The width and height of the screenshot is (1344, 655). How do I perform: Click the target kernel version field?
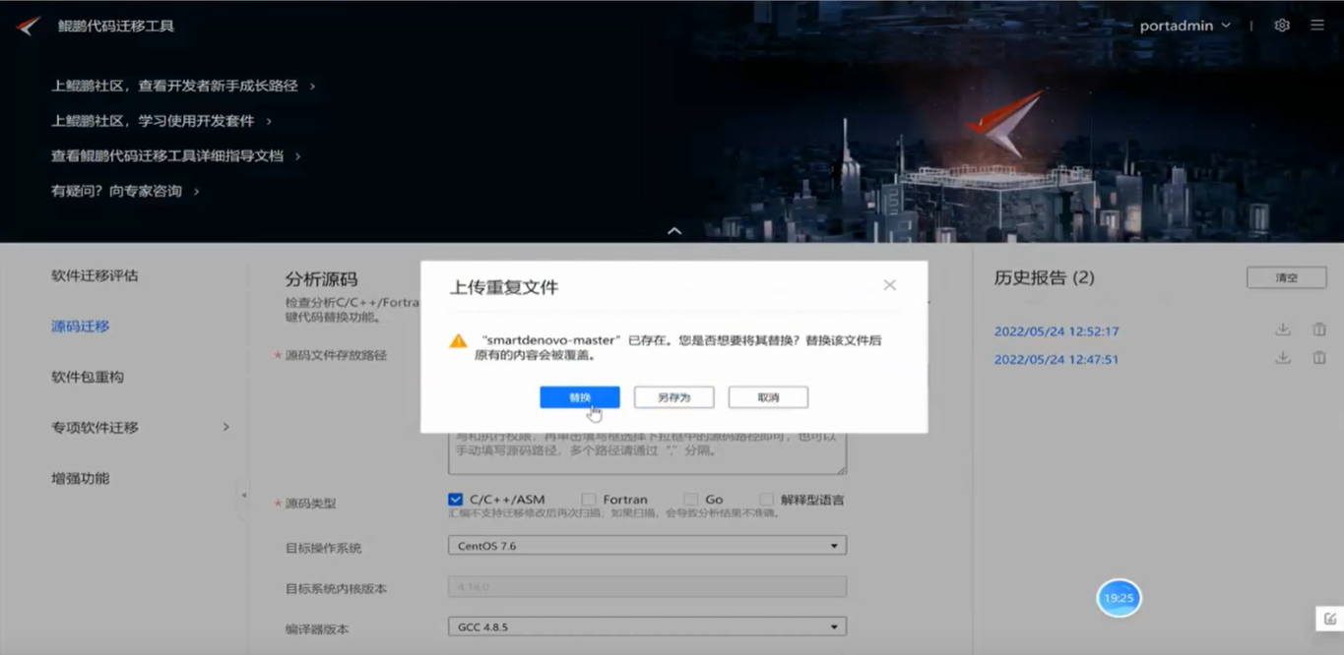(x=647, y=587)
